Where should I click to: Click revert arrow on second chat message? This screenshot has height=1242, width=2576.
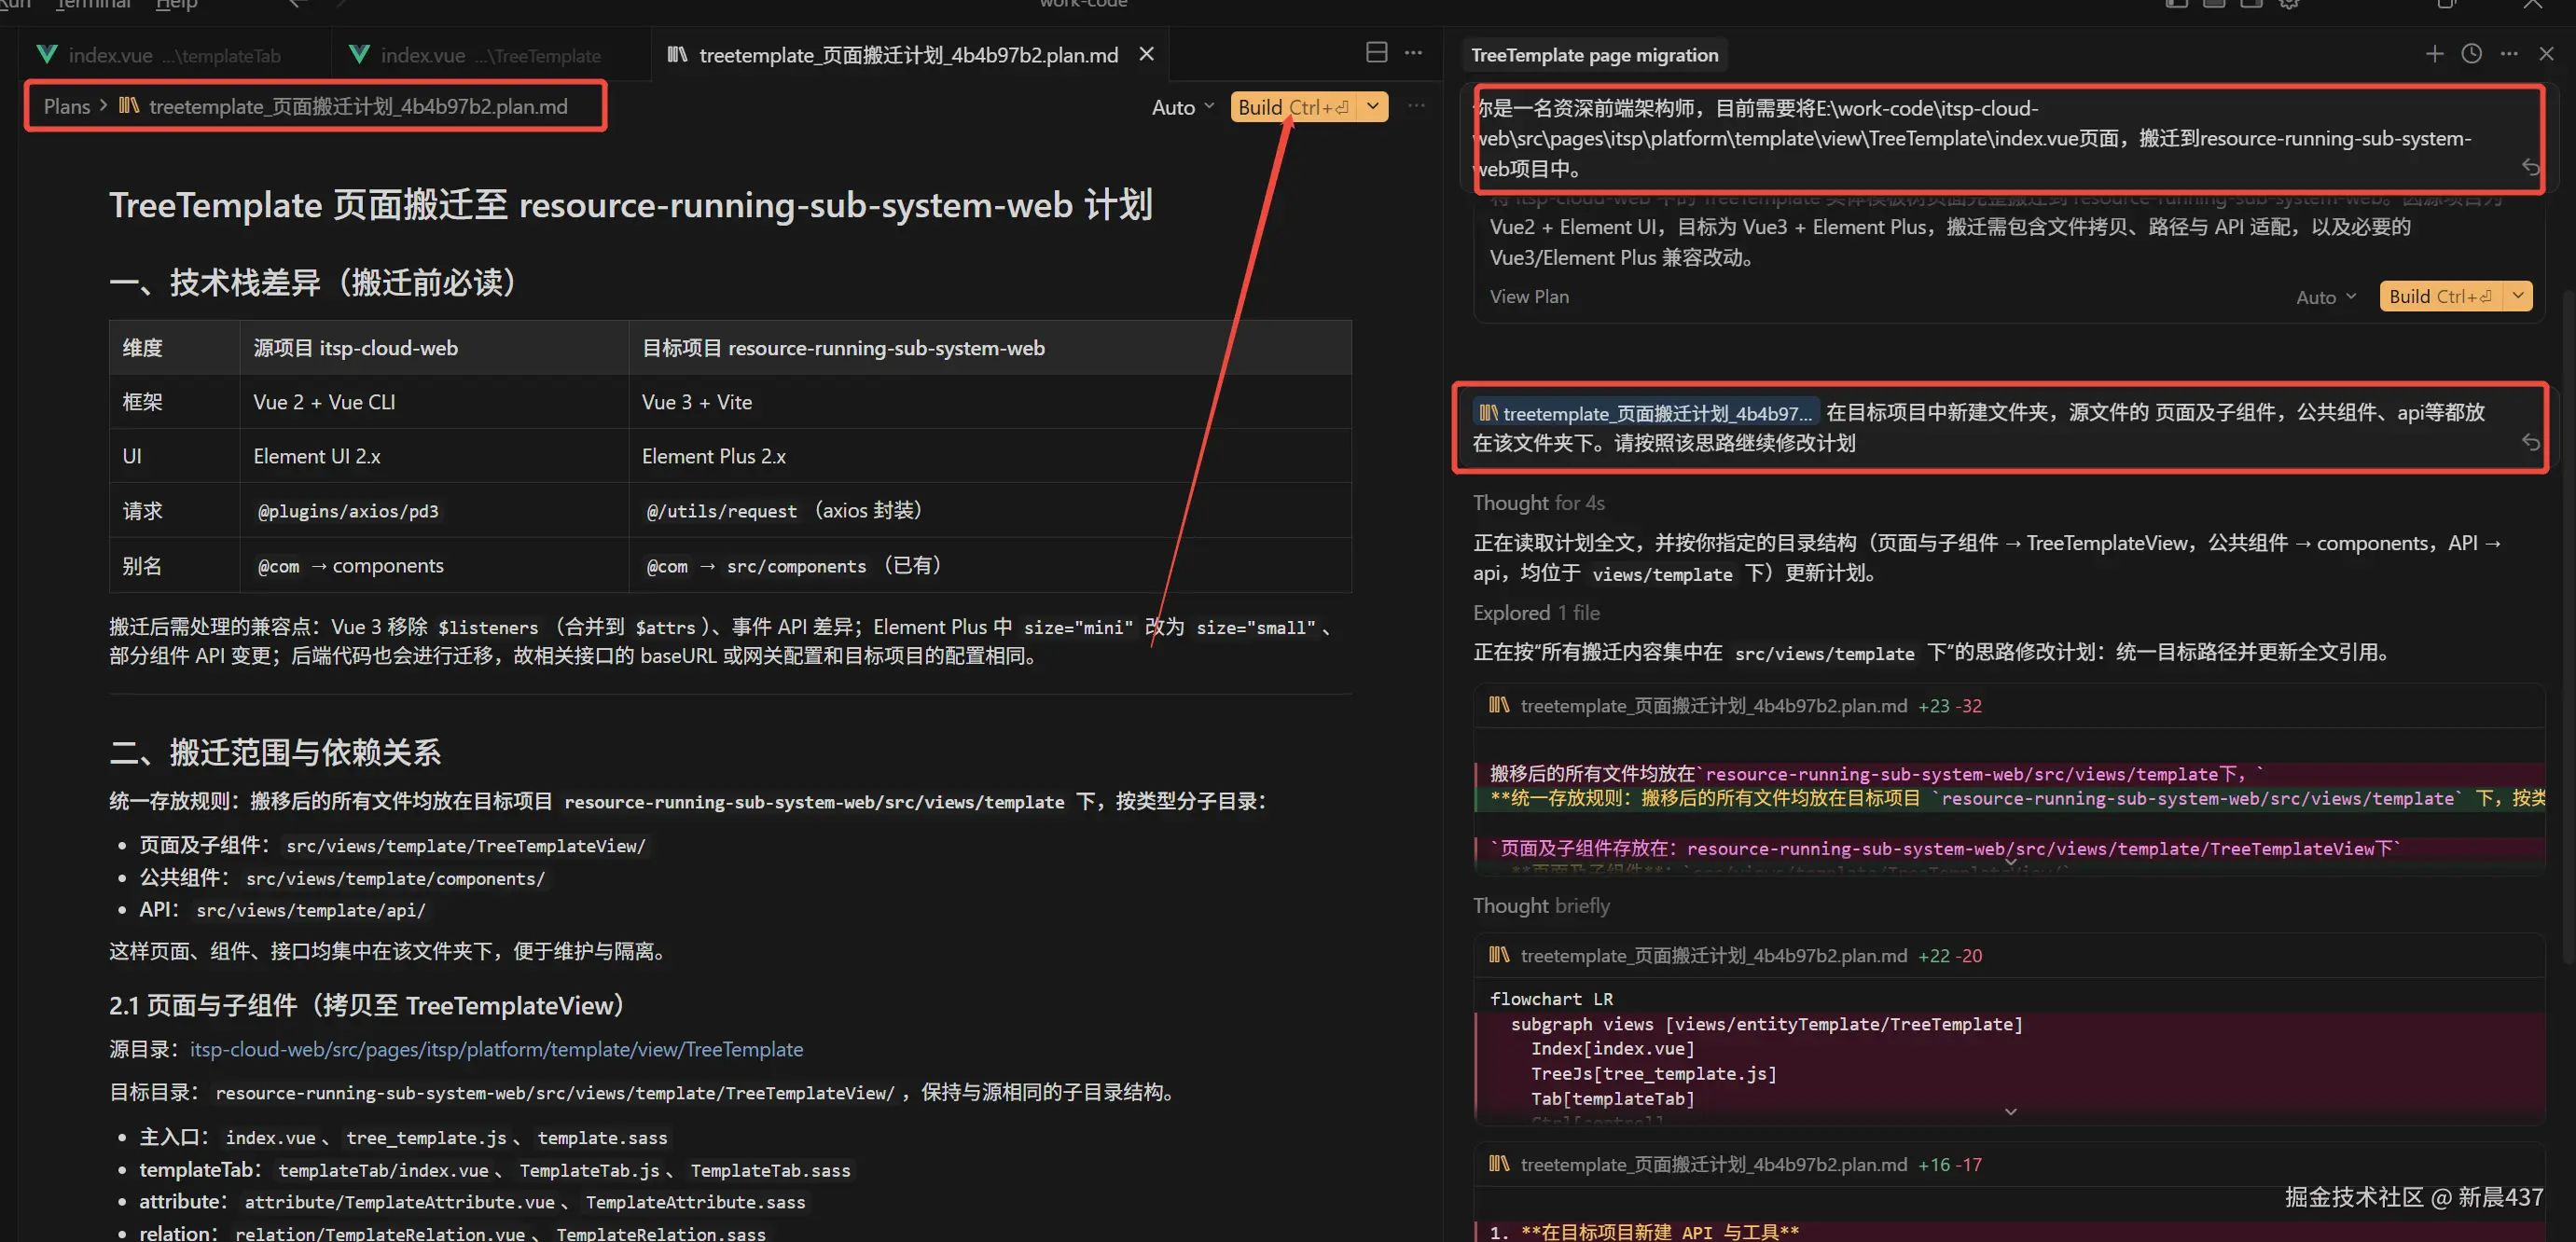[2530, 442]
